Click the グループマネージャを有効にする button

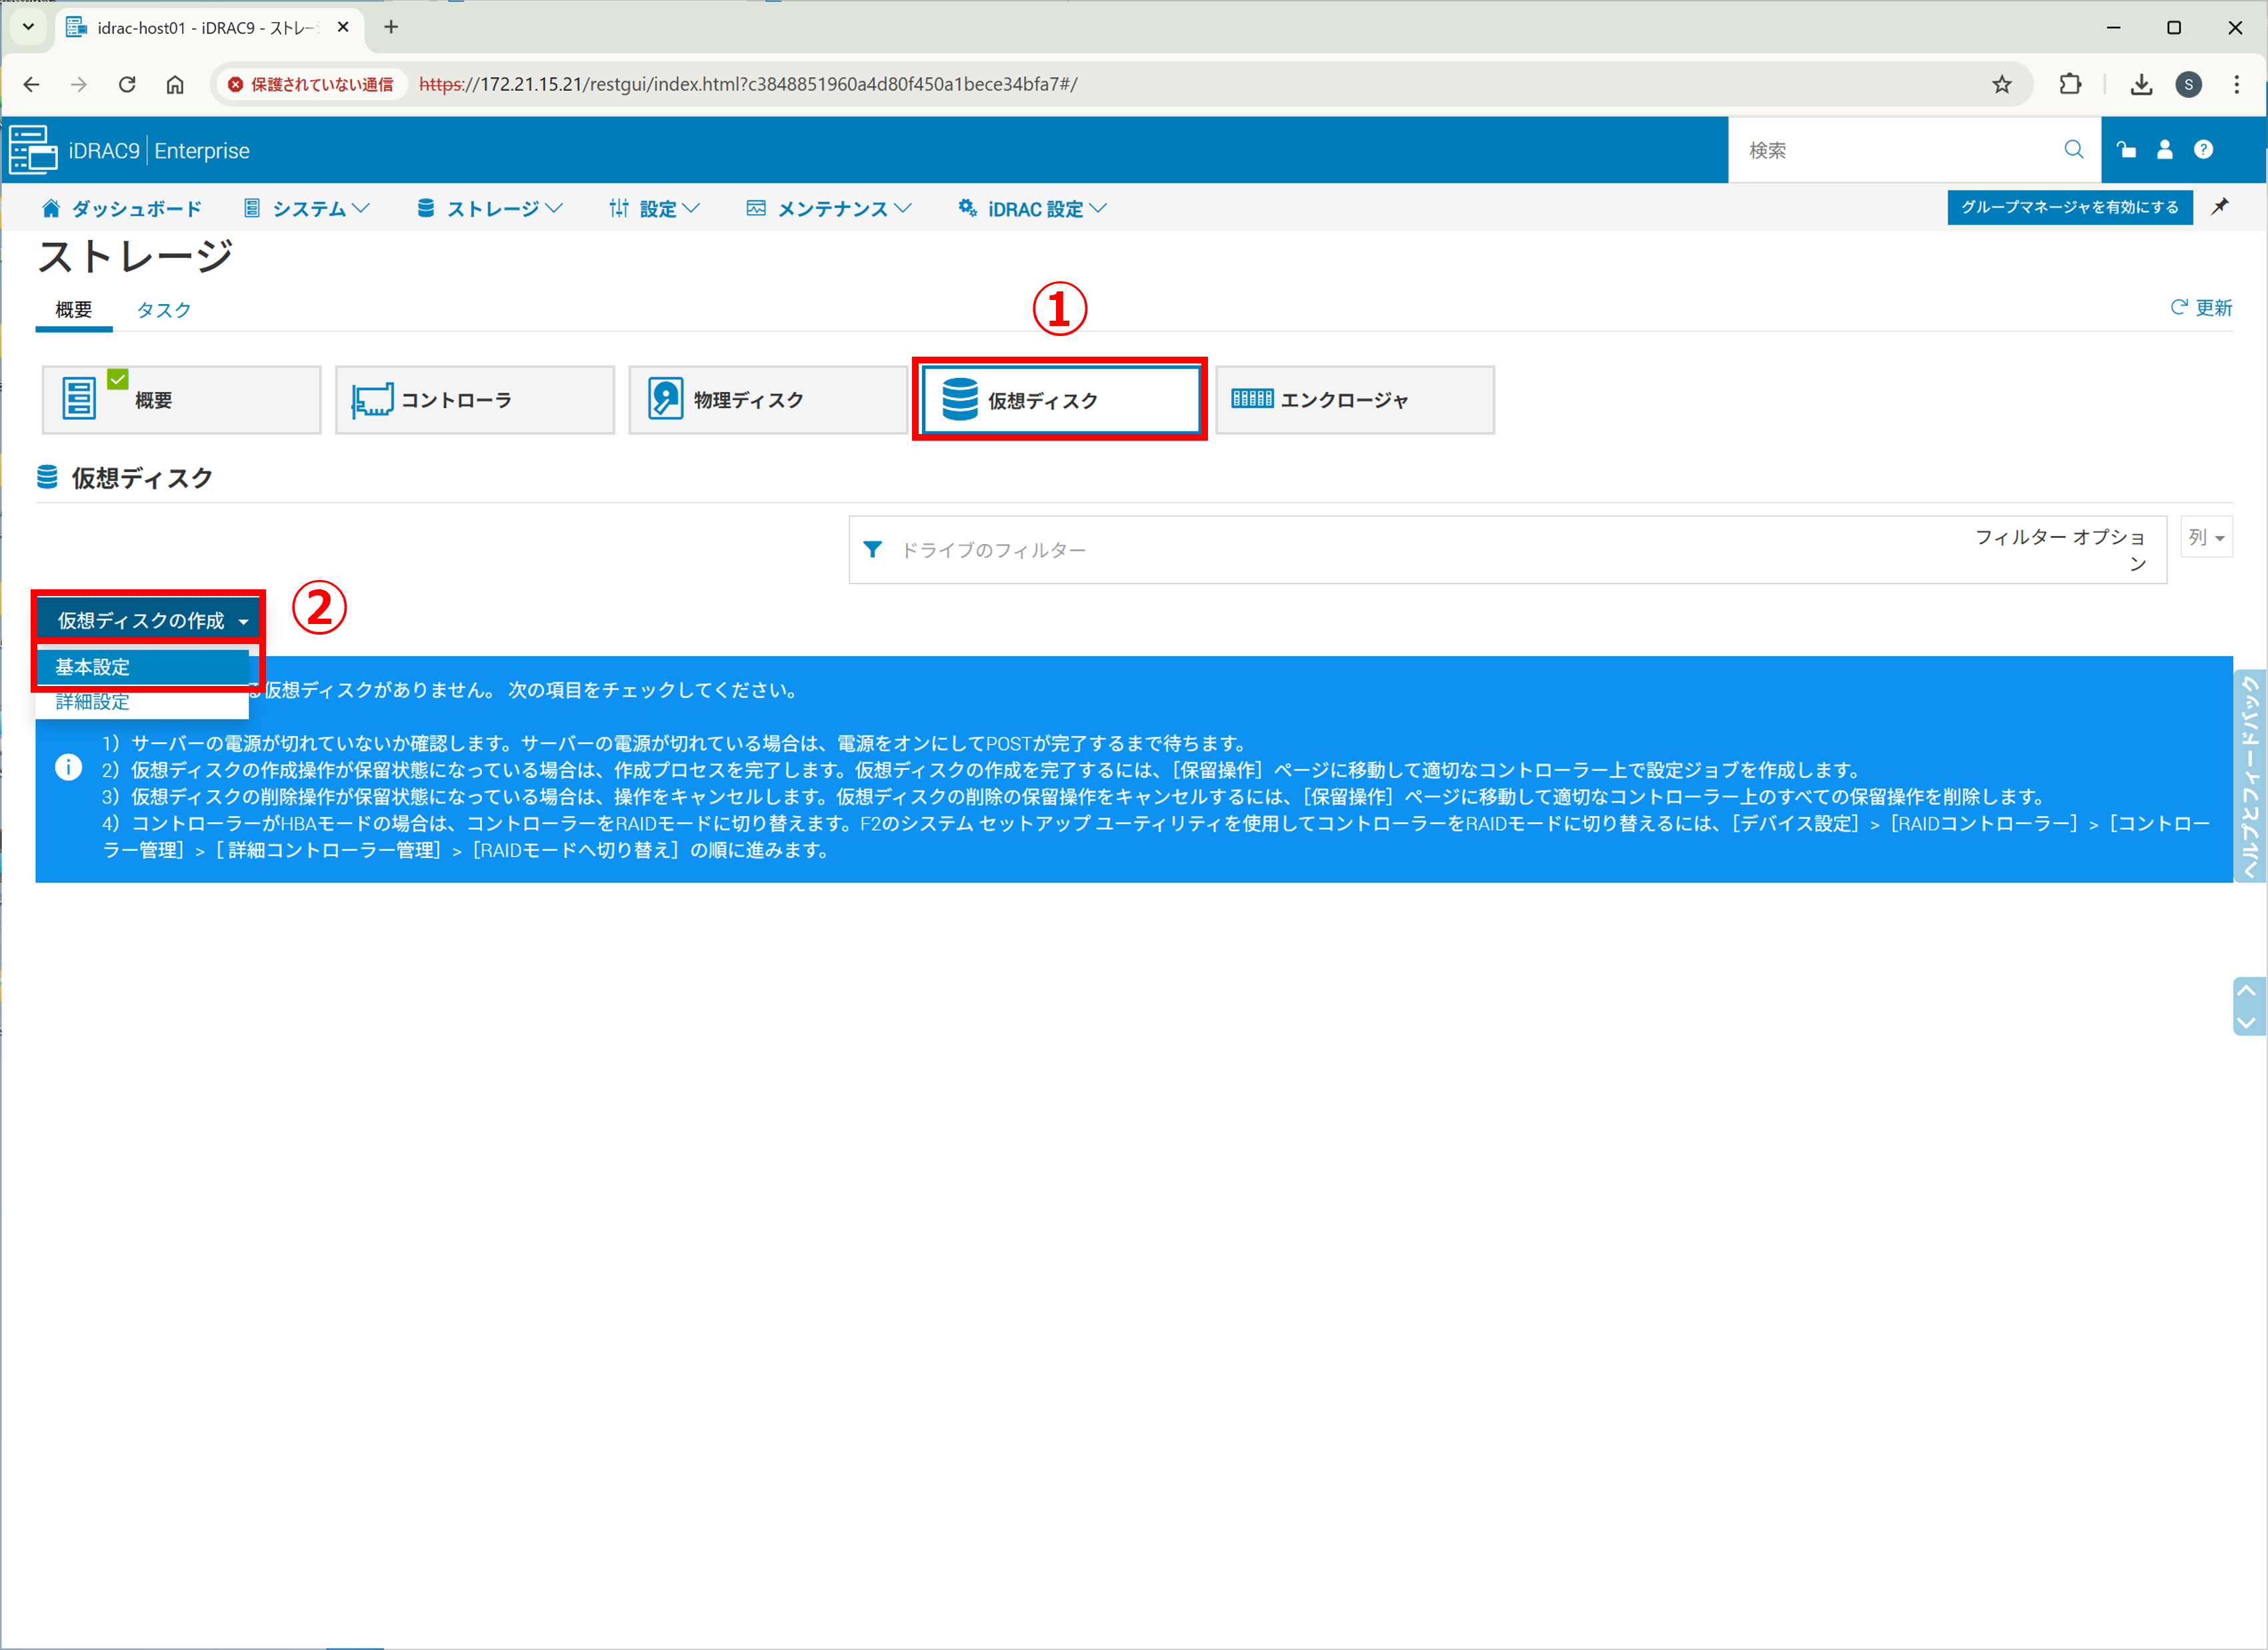[x=2069, y=207]
